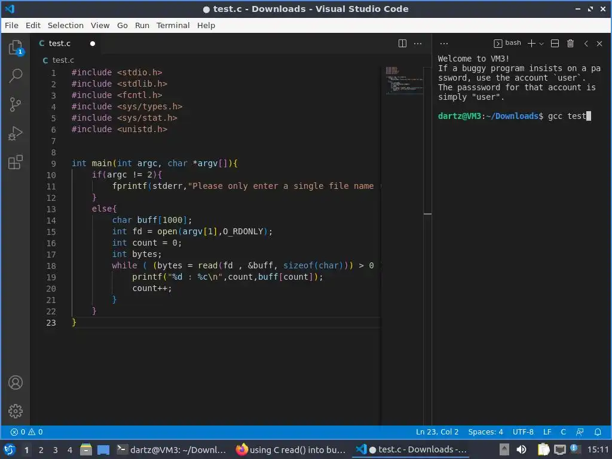Change encoding via UTF-8 status item

(523, 432)
